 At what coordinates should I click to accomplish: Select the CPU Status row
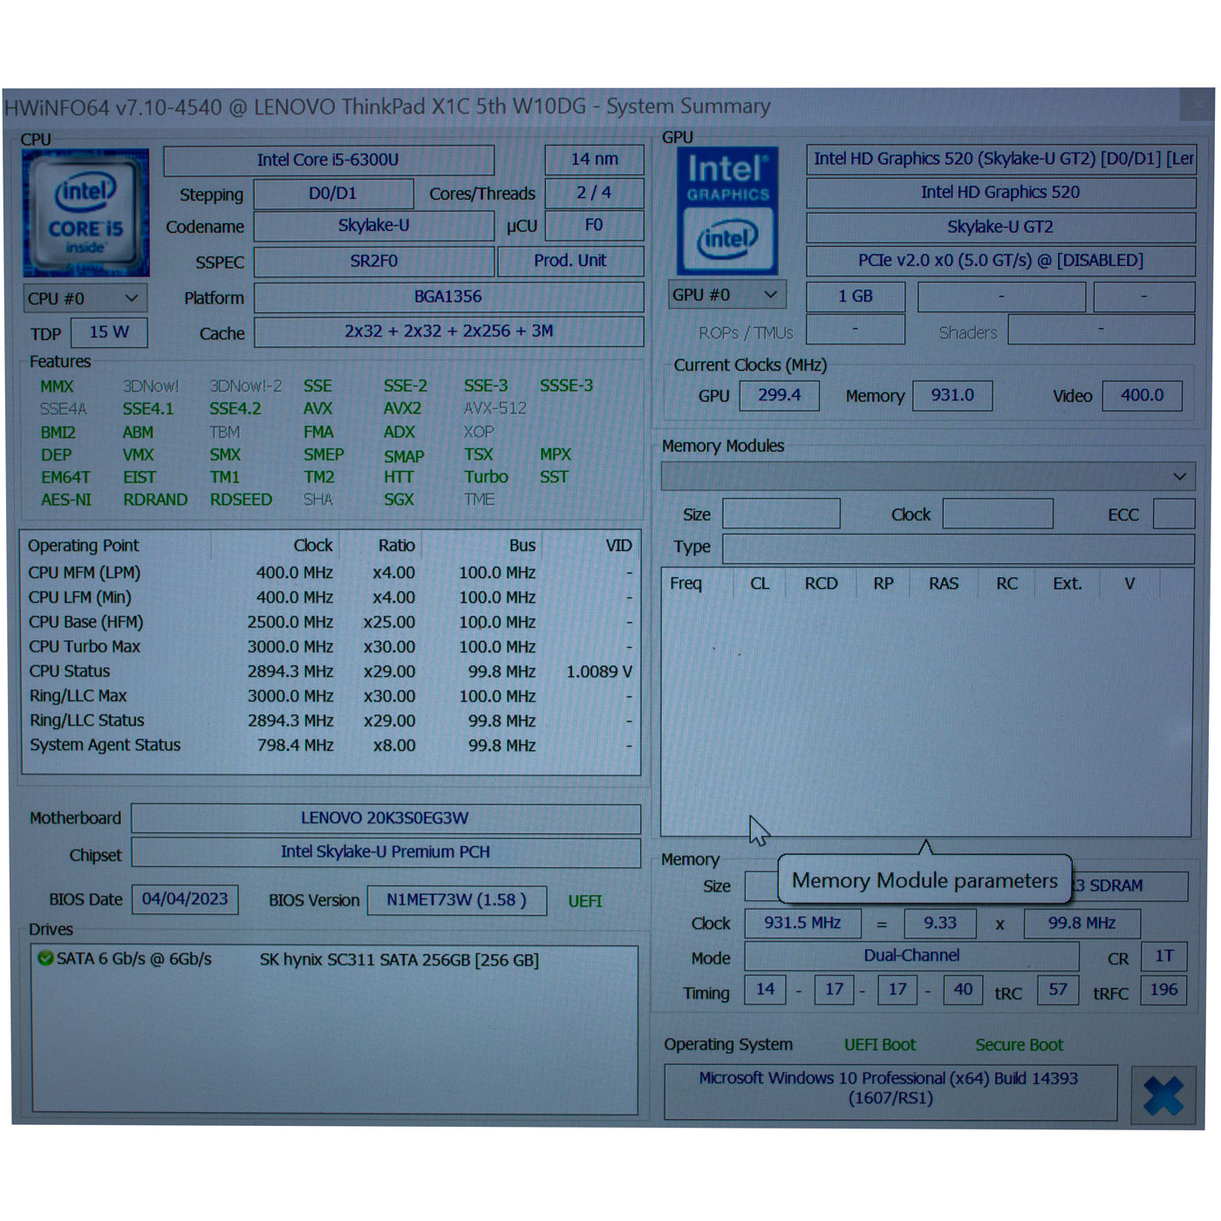pos(331,672)
